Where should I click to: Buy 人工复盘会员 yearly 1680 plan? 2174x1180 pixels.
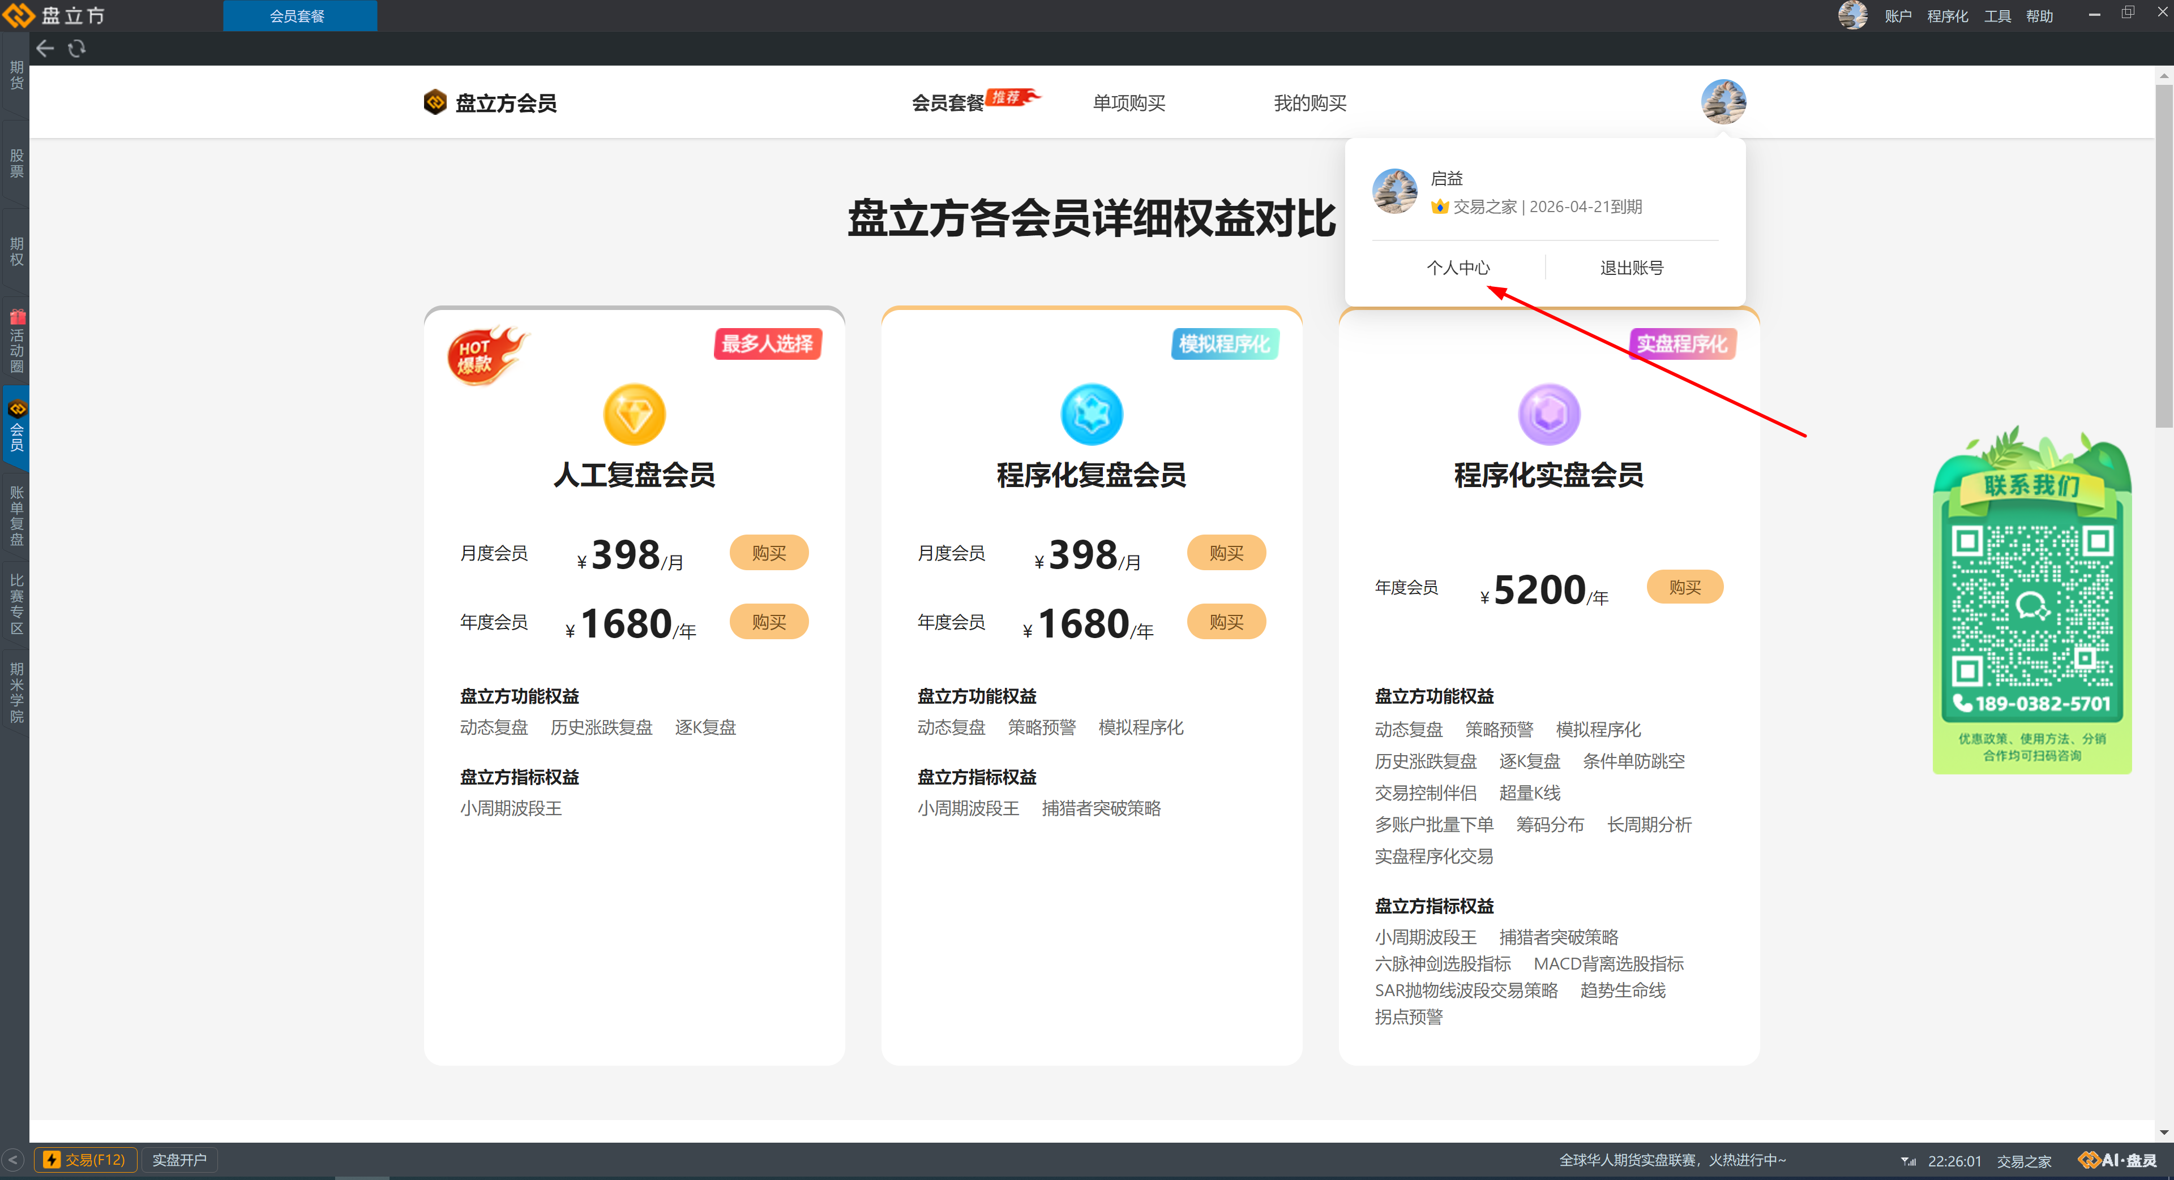[x=769, y=622]
